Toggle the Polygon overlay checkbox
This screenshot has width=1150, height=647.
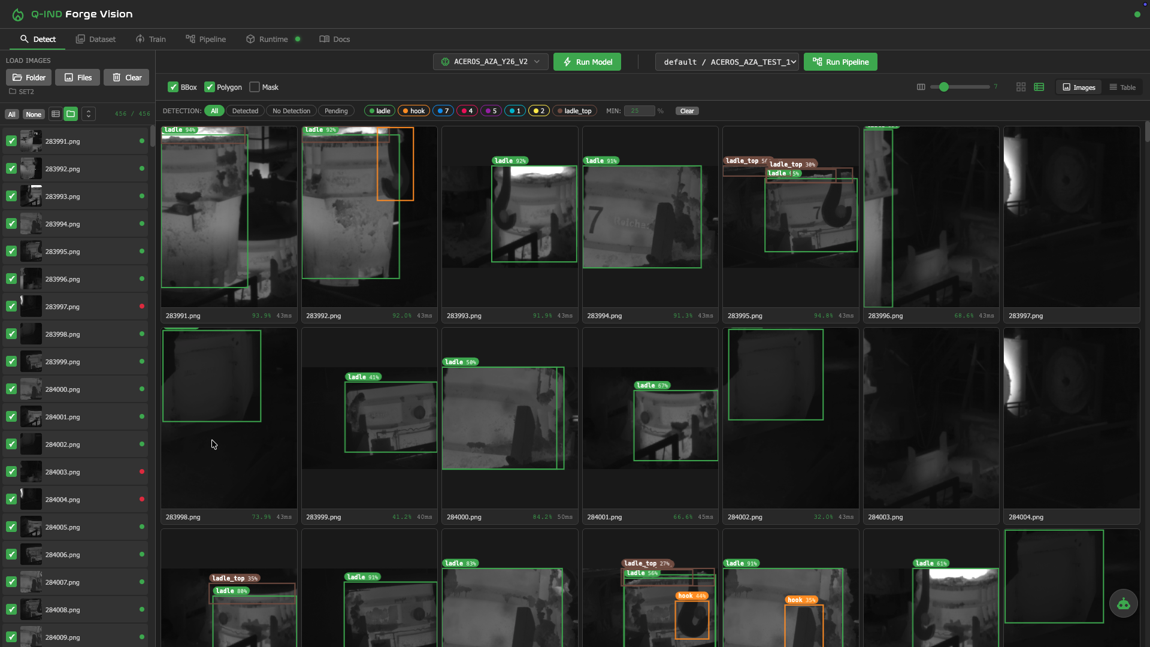[x=210, y=87]
